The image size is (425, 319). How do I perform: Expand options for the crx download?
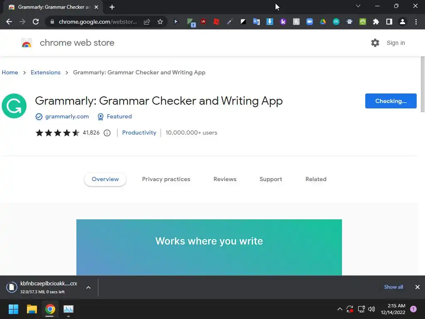(x=88, y=287)
